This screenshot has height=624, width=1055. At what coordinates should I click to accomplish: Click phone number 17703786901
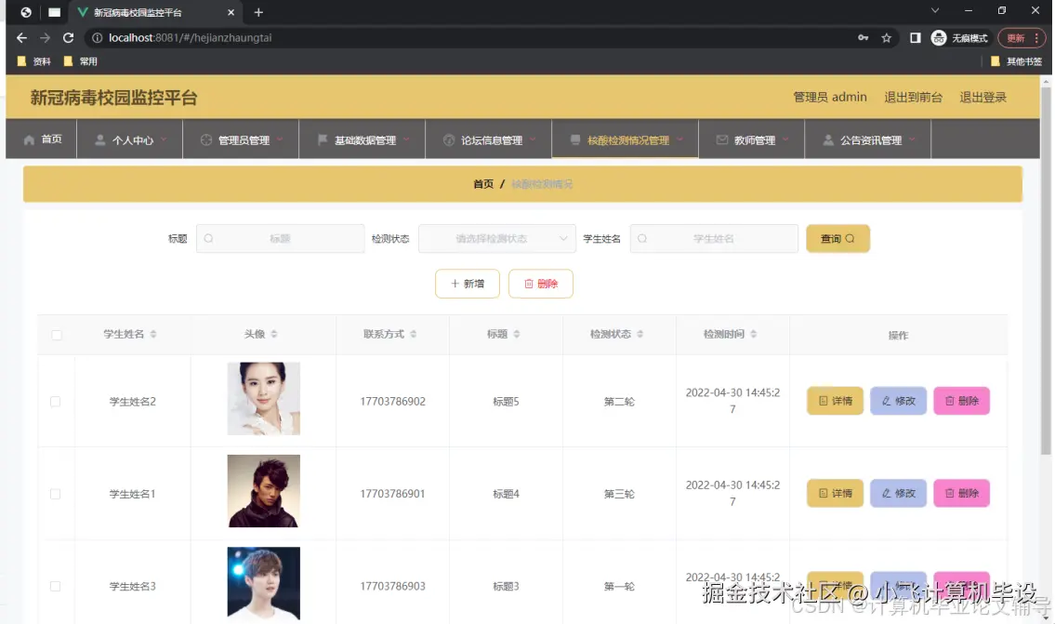[392, 494]
